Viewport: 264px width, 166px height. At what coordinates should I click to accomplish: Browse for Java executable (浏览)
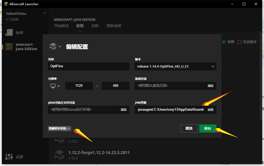[124, 110]
